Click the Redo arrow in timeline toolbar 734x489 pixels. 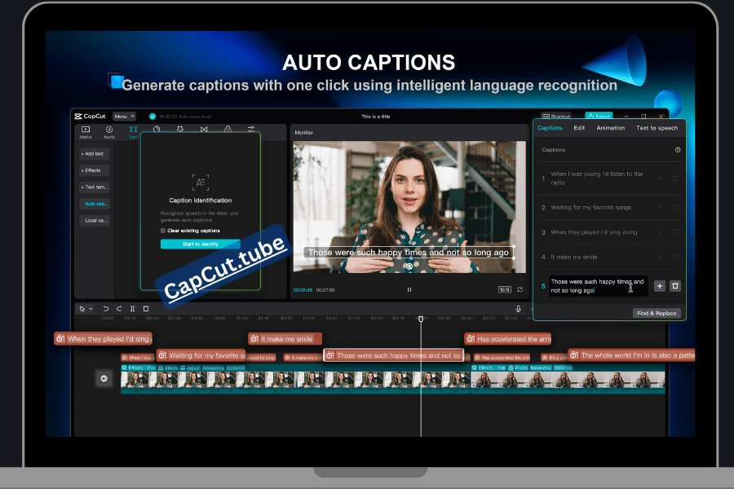[x=119, y=309]
